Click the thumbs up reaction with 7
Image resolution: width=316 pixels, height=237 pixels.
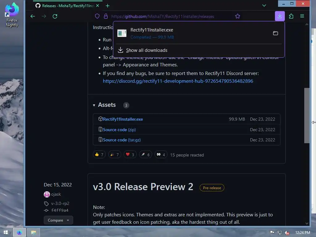(x=99, y=155)
